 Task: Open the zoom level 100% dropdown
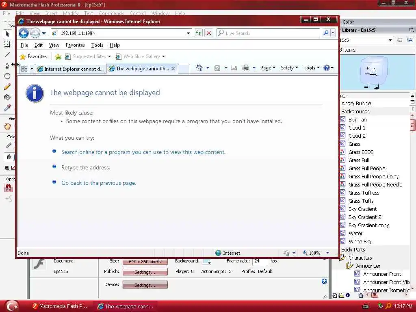tap(327, 253)
